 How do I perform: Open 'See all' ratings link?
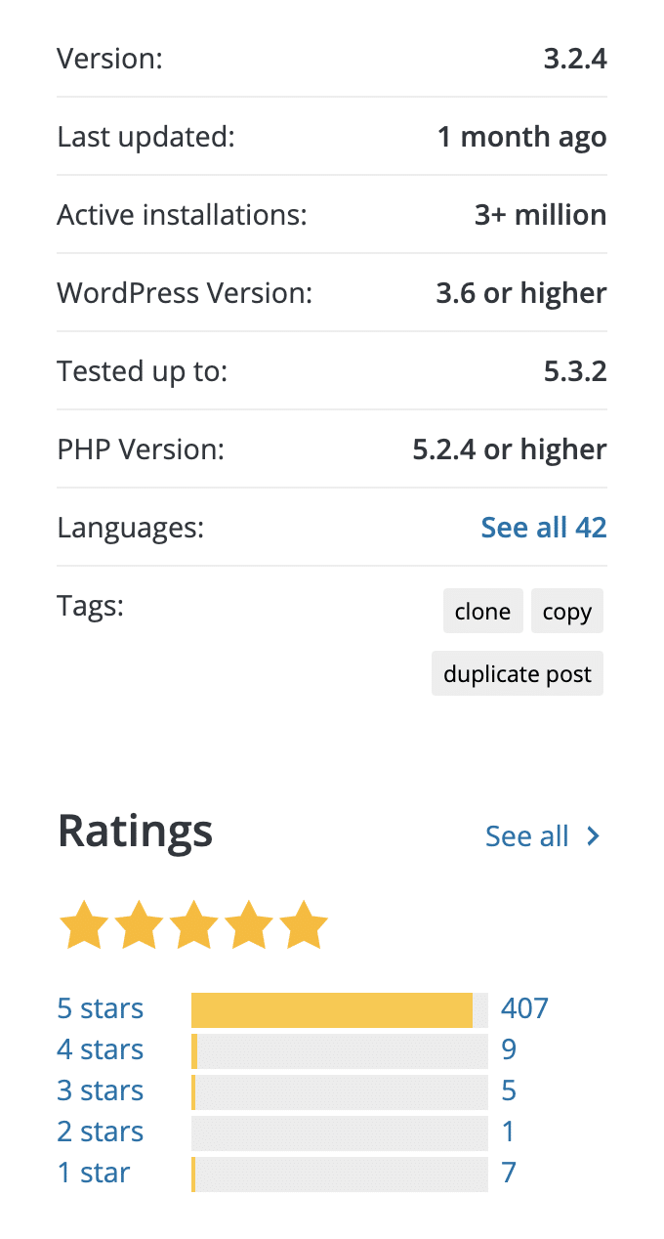(526, 836)
